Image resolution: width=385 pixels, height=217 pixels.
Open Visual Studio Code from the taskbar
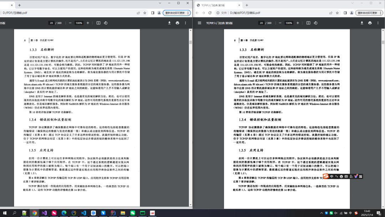(83, 213)
